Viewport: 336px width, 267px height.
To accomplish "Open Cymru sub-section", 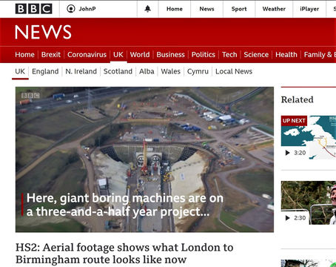I will pyautogui.click(x=198, y=71).
